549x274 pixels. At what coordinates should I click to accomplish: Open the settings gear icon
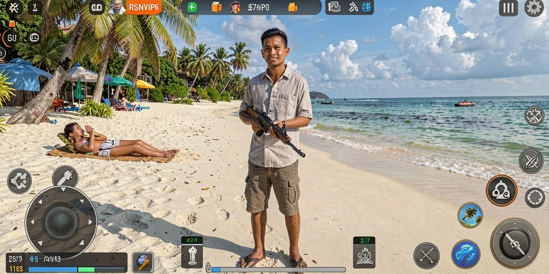(x=534, y=7)
